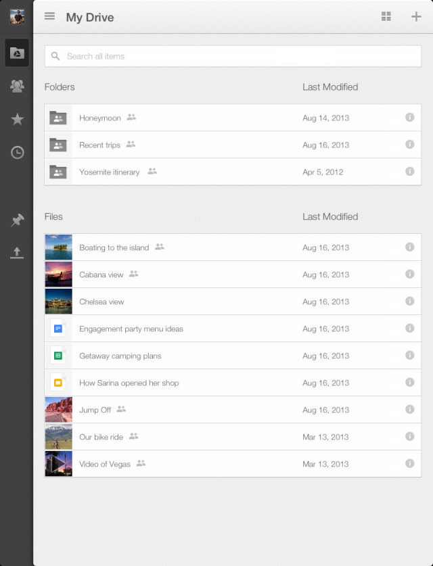Switch to grid view
The width and height of the screenshot is (433, 566).
click(x=386, y=16)
